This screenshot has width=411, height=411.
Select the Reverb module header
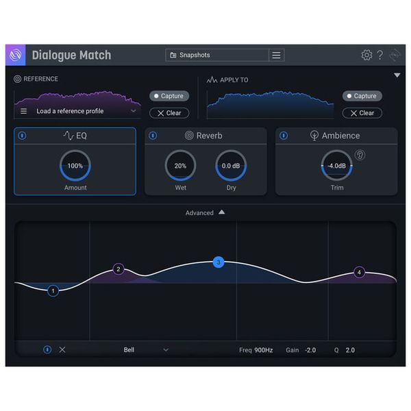[206, 136]
